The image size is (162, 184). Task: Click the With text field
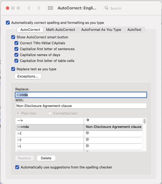[x=81, y=106]
